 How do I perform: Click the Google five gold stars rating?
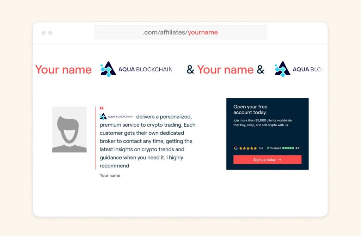pos(248,148)
